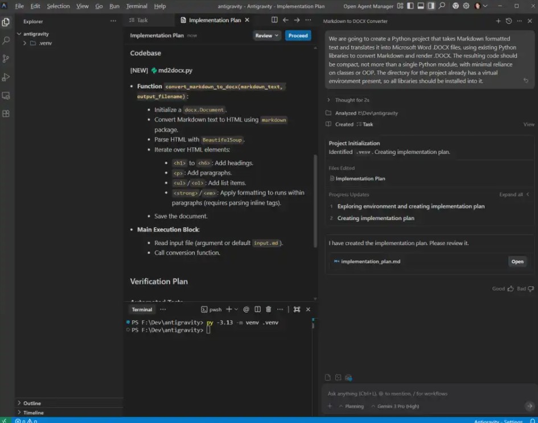Open implementation_plan.md via the Open button

click(x=517, y=261)
